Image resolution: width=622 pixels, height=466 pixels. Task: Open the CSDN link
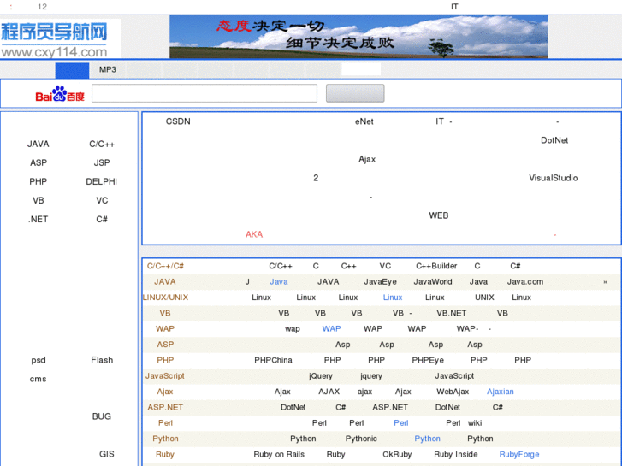pos(178,121)
